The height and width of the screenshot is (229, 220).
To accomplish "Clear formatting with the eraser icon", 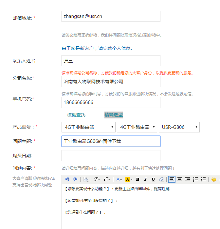I will [161, 179].
